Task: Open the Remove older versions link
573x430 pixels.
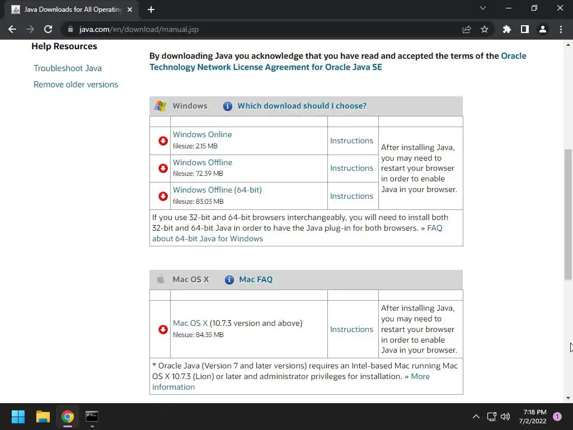Action: click(x=76, y=85)
